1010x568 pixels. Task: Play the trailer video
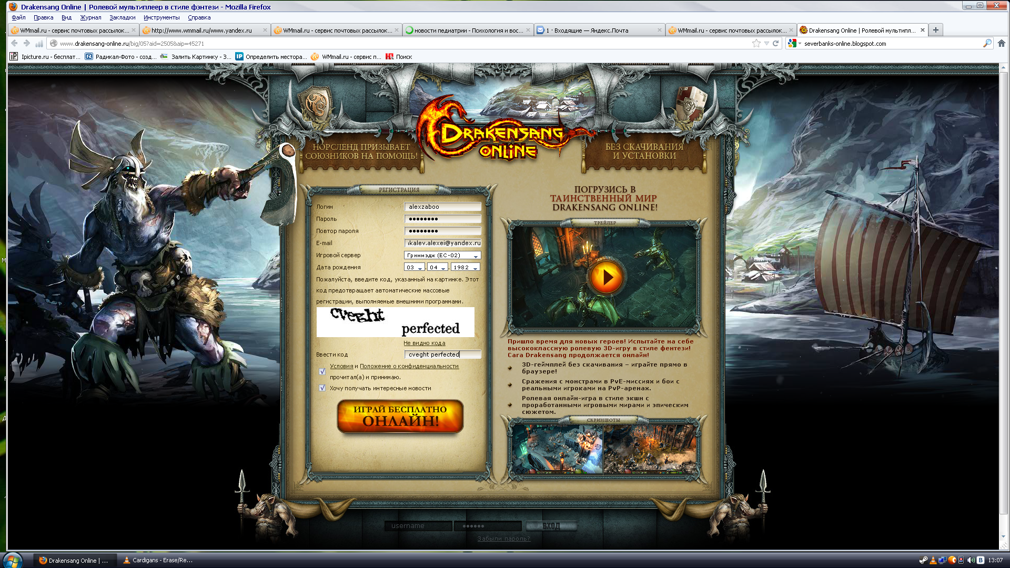(x=606, y=277)
